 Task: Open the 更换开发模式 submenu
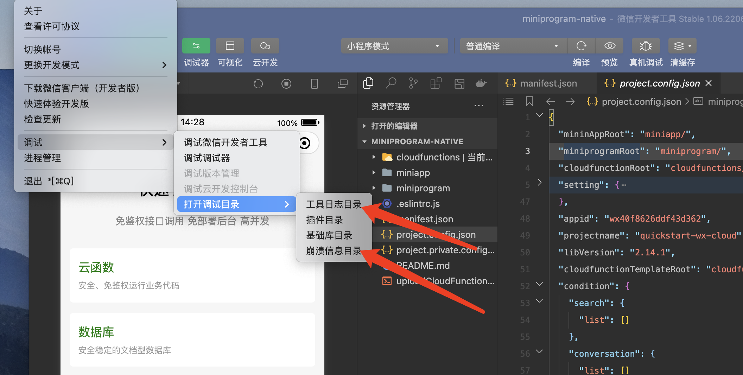[x=95, y=65]
